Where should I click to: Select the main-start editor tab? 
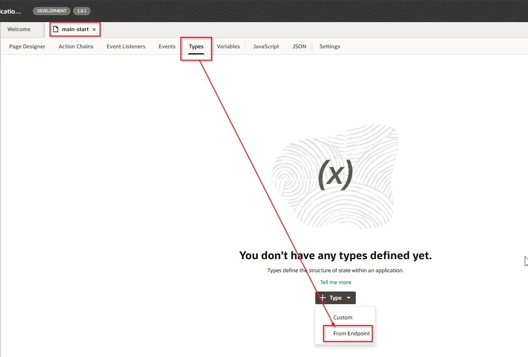pos(75,29)
